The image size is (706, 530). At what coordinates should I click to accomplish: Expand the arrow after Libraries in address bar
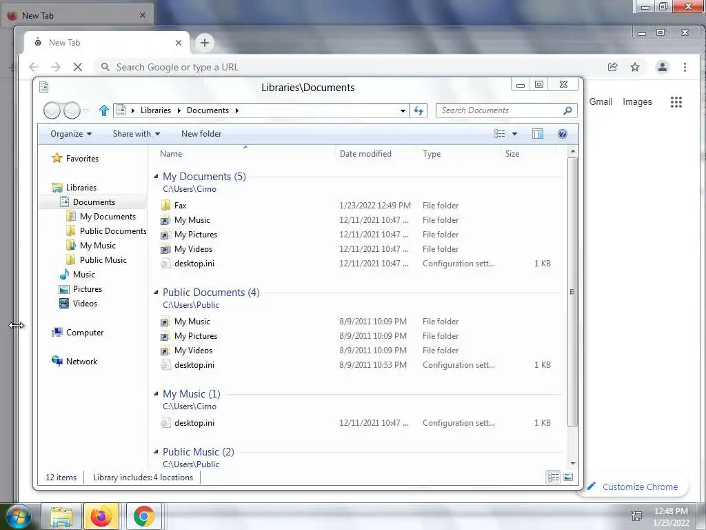point(179,110)
